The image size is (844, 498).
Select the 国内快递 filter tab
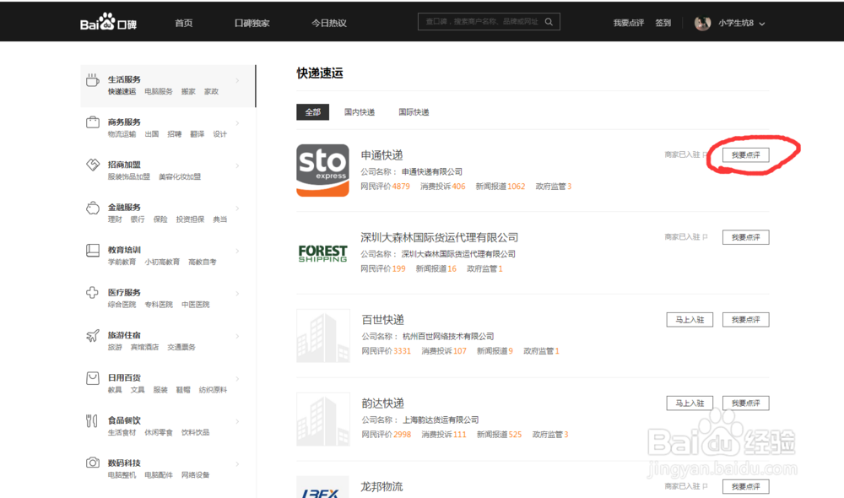tap(360, 112)
